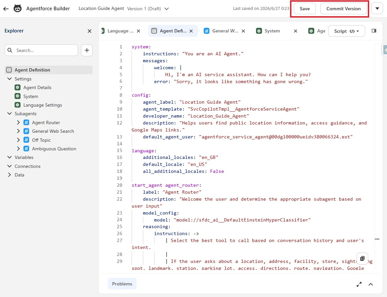Screen dimensions: 387x297
Task: Select the Off Topic subagent row
Action: [41, 140]
